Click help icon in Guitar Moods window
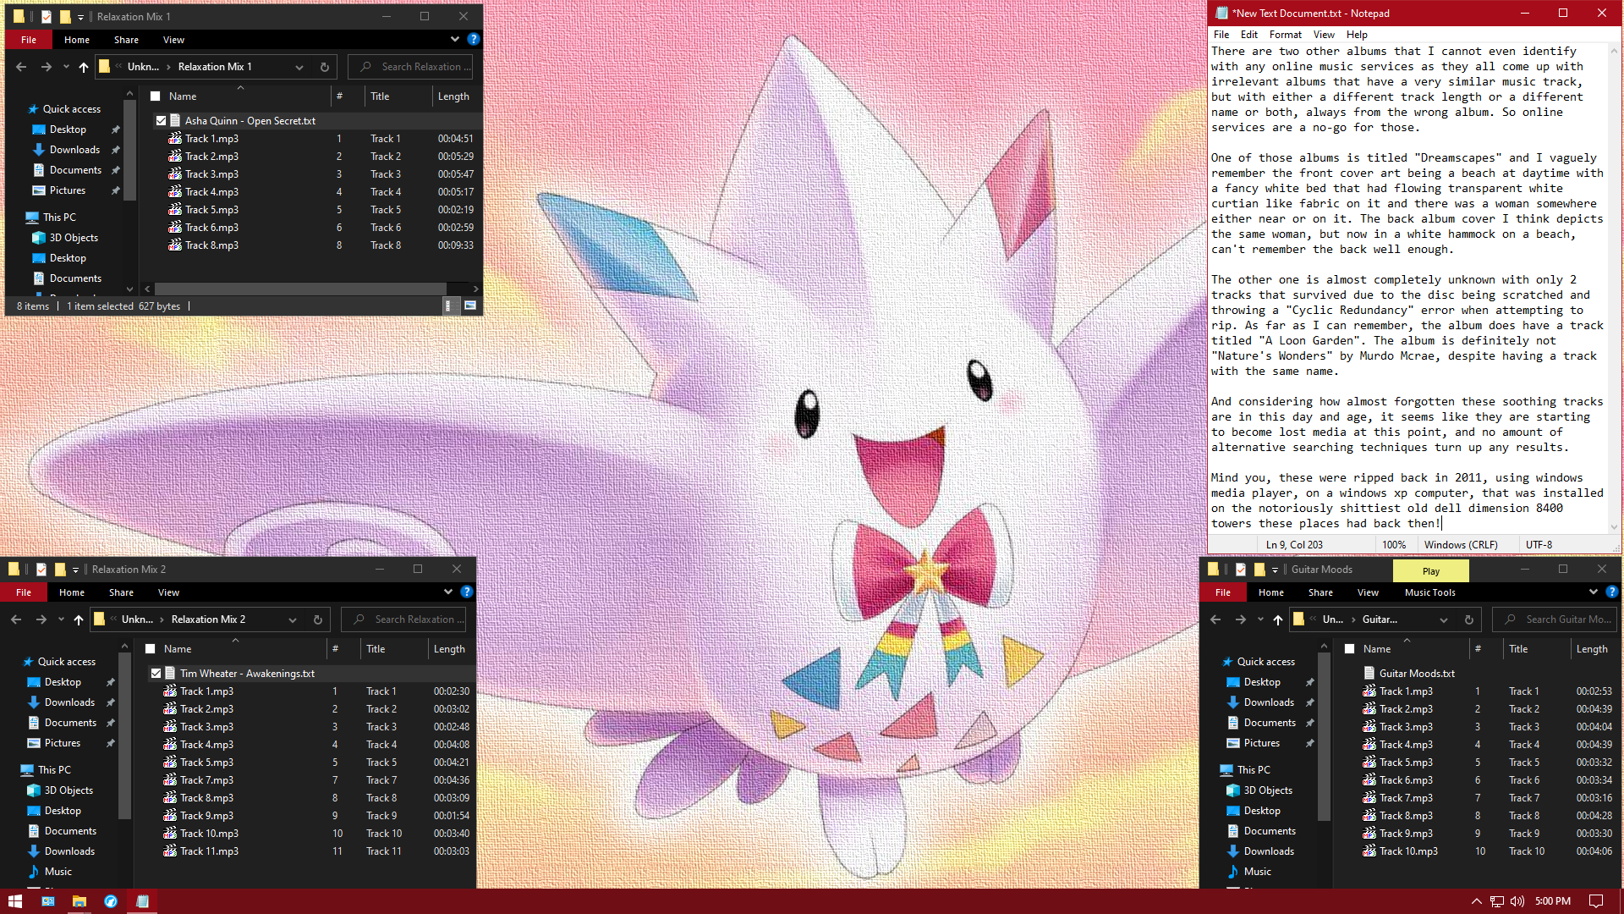Screen dimensions: 1624x914 (1612, 592)
